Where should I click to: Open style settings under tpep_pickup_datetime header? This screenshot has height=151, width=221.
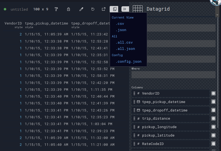(29, 27)
